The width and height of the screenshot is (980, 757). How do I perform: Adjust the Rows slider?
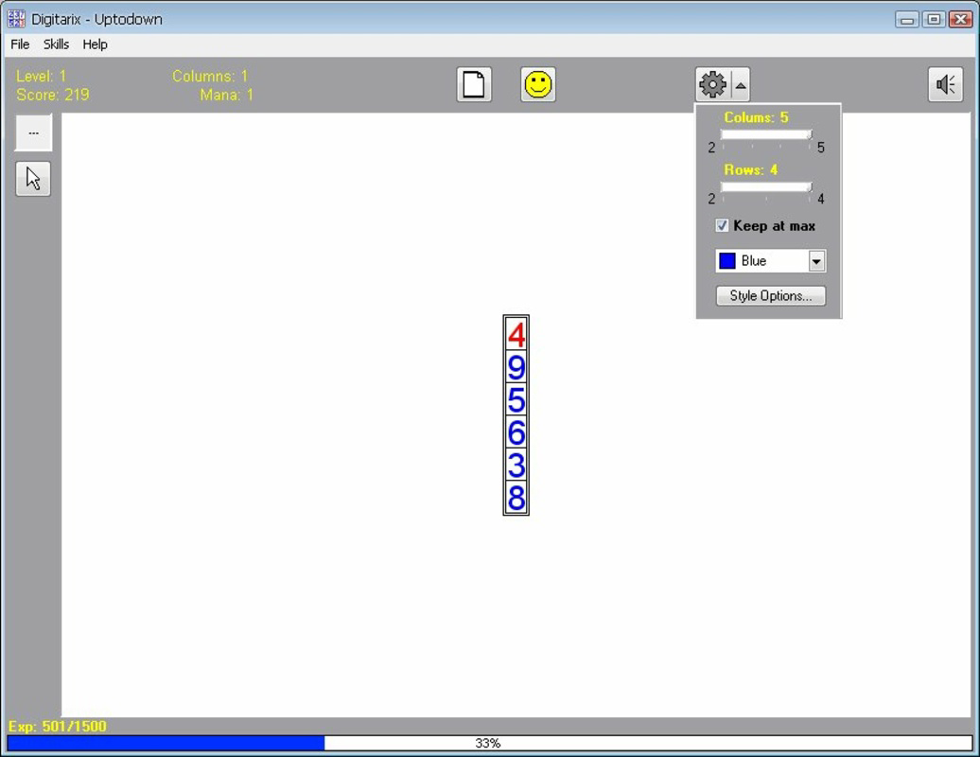tap(765, 187)
